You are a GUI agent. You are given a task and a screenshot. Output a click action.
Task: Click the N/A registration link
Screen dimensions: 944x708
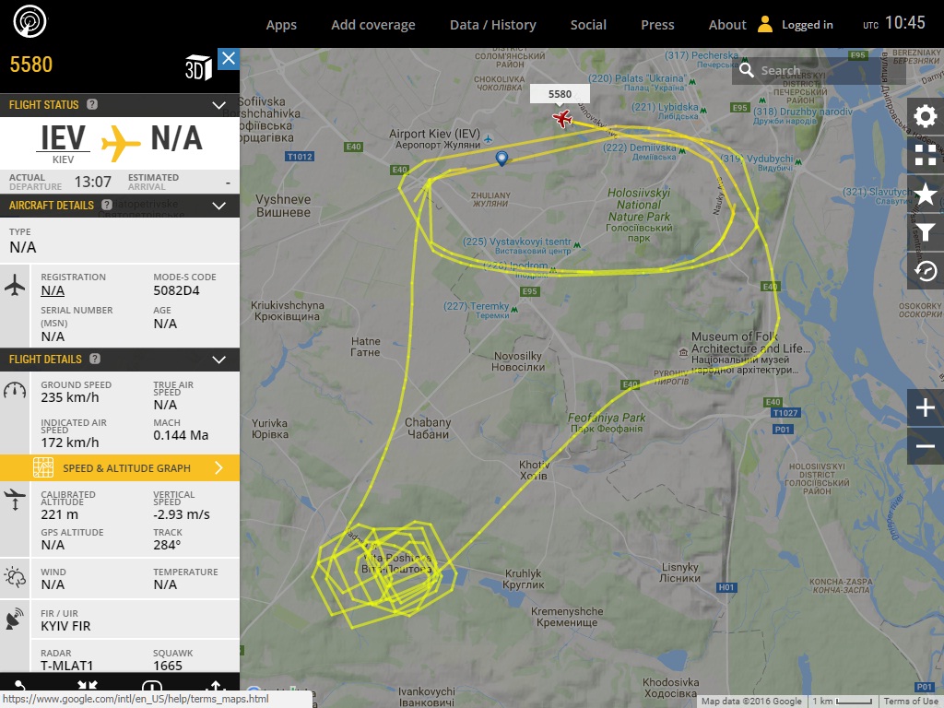pyautogui.click(x=53, y=290)
